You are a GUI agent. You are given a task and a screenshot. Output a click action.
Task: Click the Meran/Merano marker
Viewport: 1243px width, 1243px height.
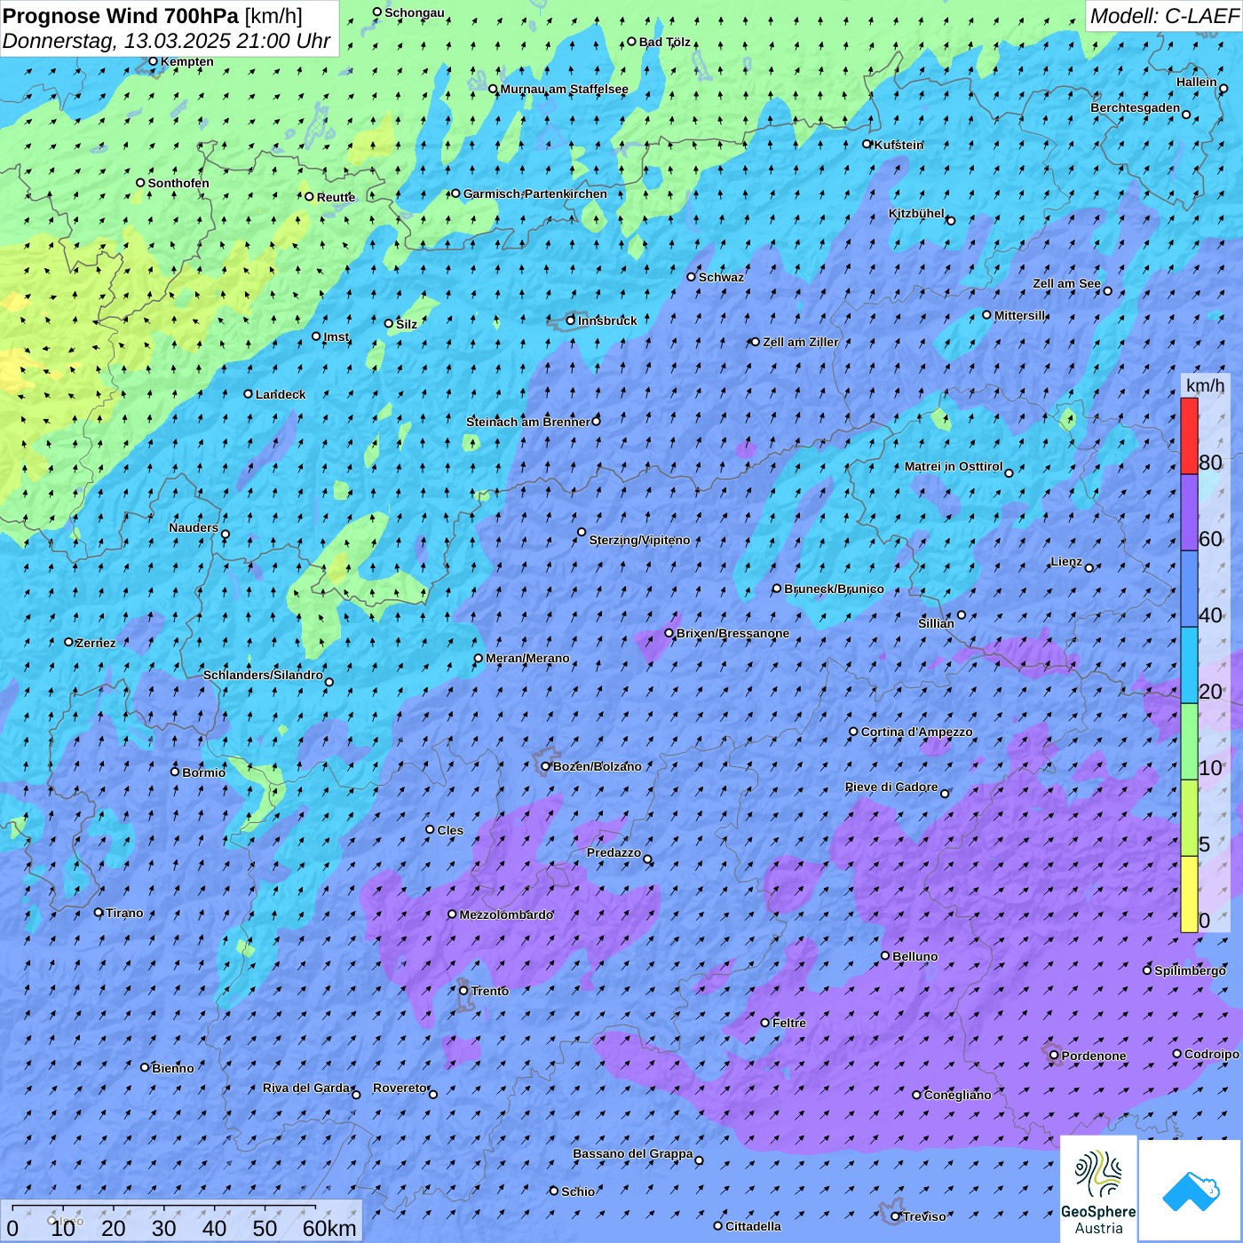point(479,658)
